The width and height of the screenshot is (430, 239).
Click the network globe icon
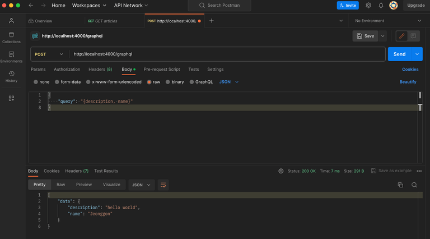coord(281,171)
